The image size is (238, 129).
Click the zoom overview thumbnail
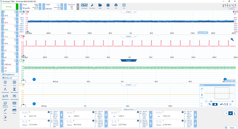coord(219,93)
